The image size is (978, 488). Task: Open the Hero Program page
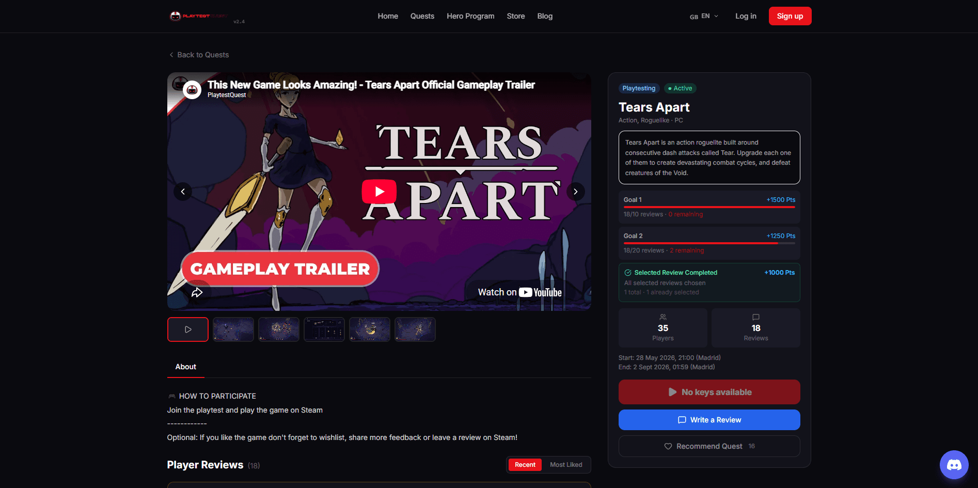click(470, 16)
